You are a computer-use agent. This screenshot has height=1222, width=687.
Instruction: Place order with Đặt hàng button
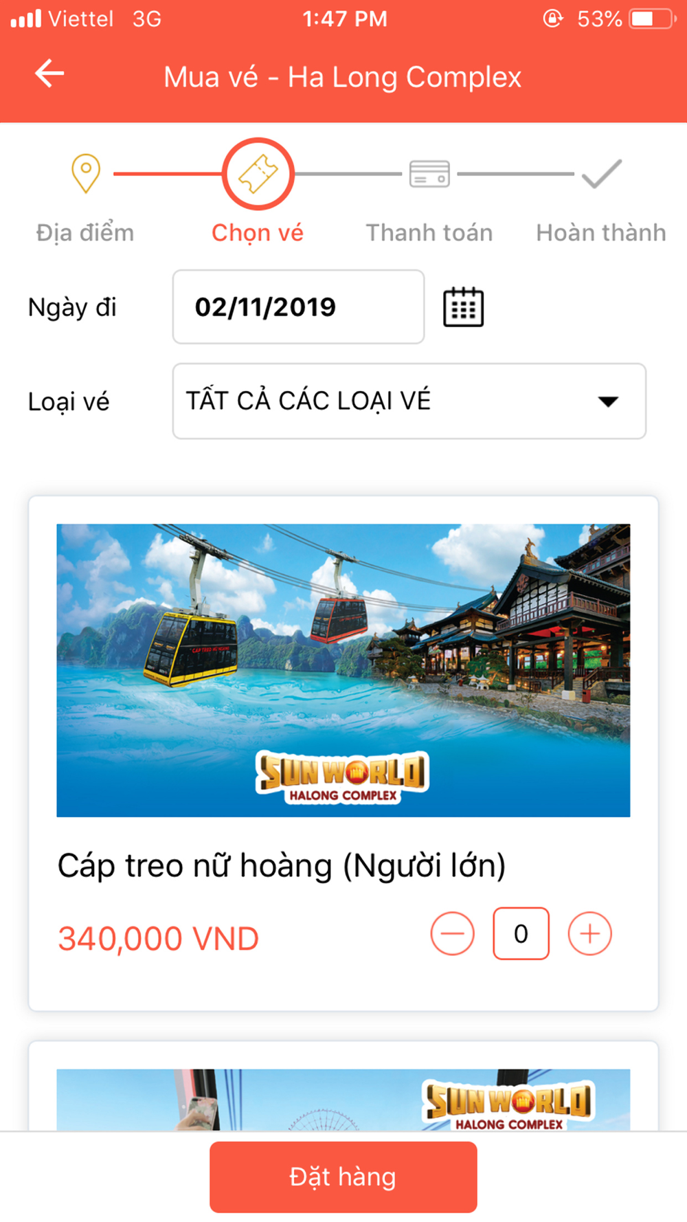click(x=343, y=1177)
